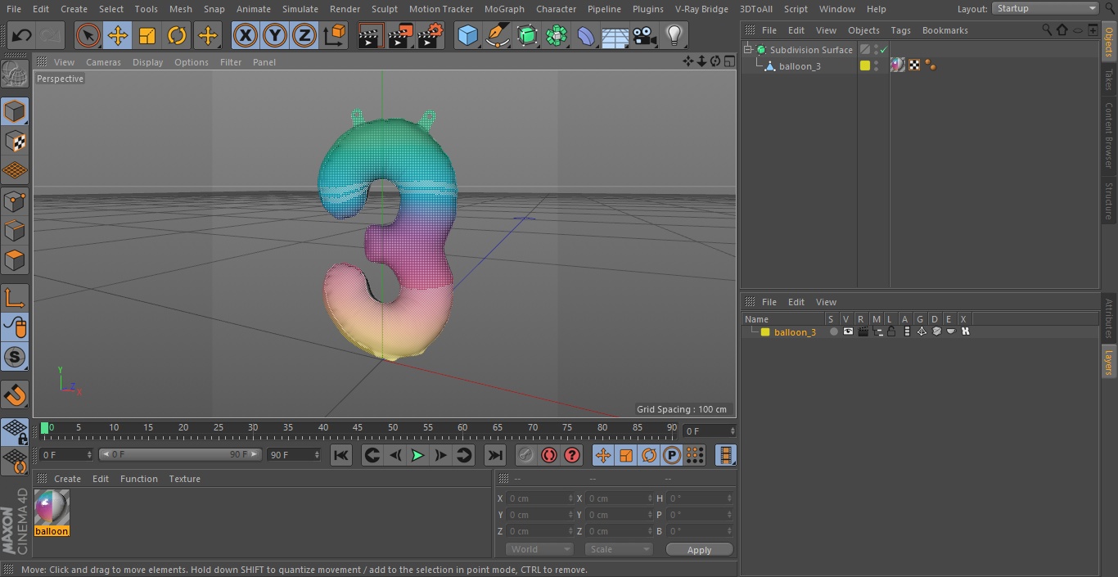Open the Floor environment objects icon
This screenshot has width=1118, height=577.
point(615,35)
